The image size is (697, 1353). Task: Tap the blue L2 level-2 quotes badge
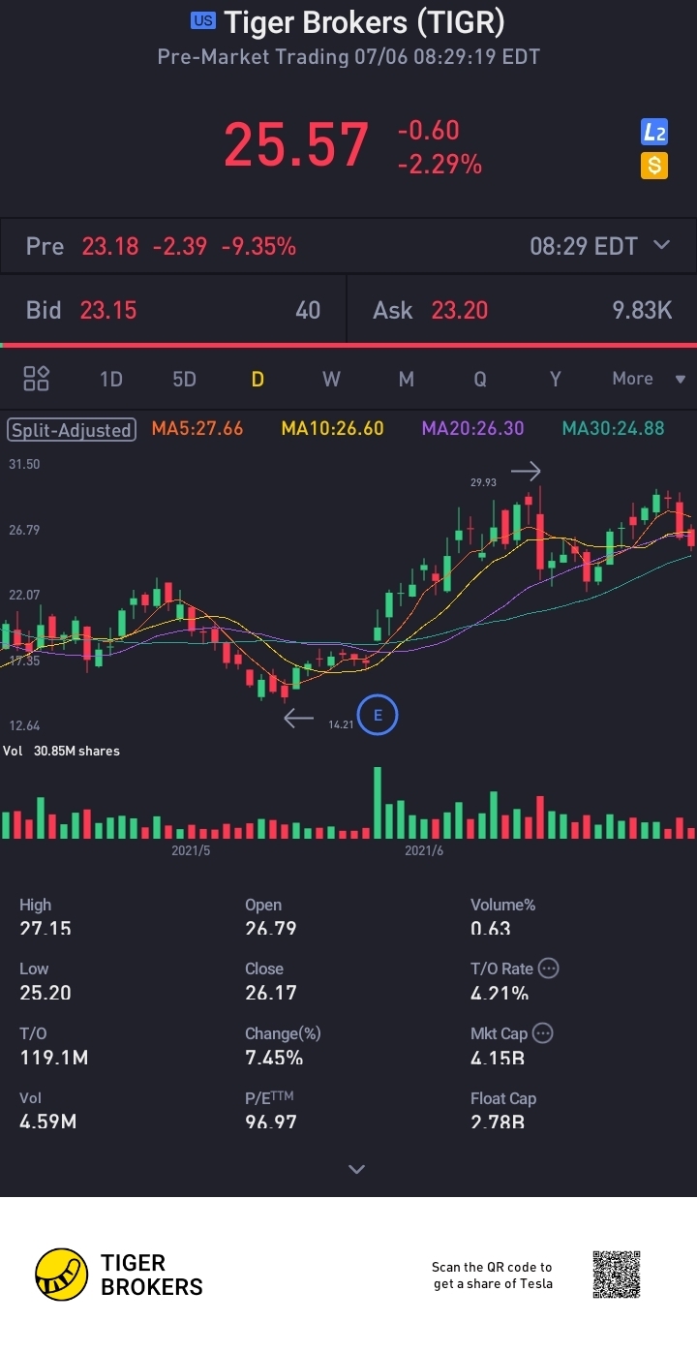tap(654, 134)
